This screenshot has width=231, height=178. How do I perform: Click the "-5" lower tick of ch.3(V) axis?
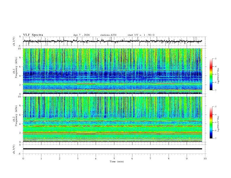20,154
